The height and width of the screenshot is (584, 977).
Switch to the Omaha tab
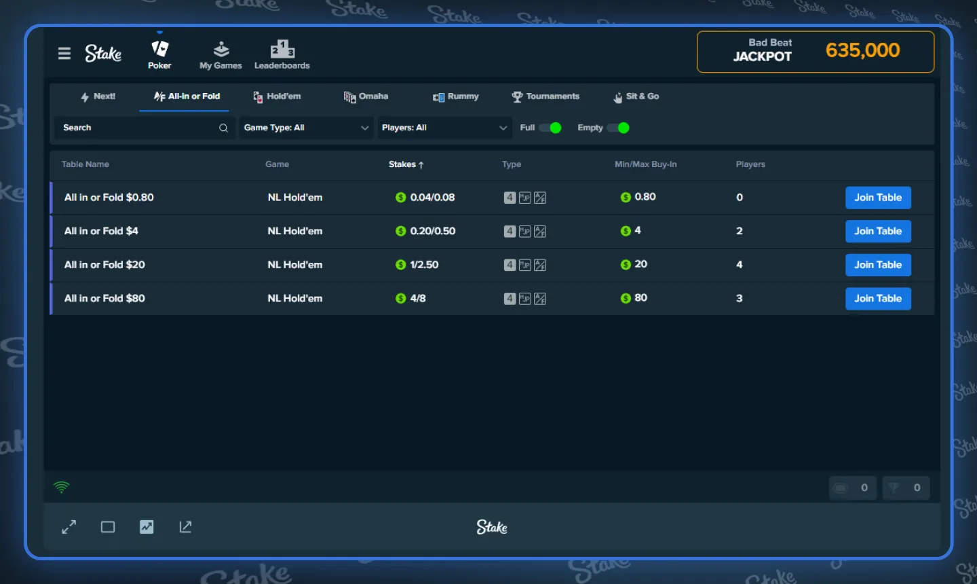click(366, 96)
